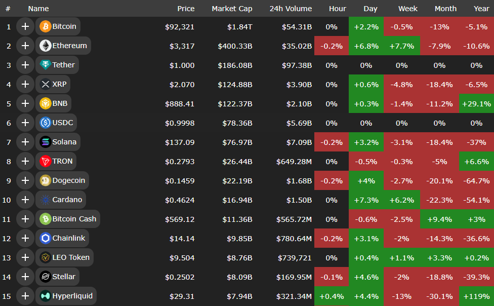Select the Year column header
This screenshot has width=494, height=306.
pos(481,9)
